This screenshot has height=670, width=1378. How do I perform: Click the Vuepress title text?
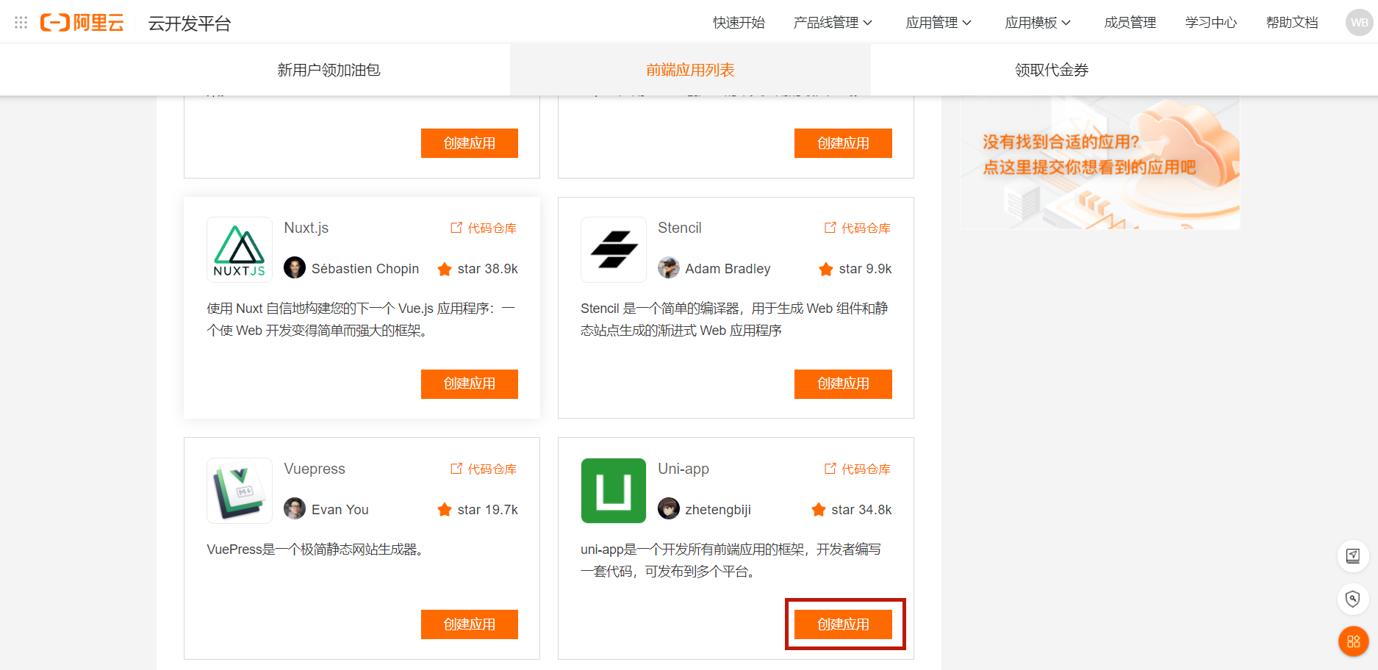coord(315,469)
